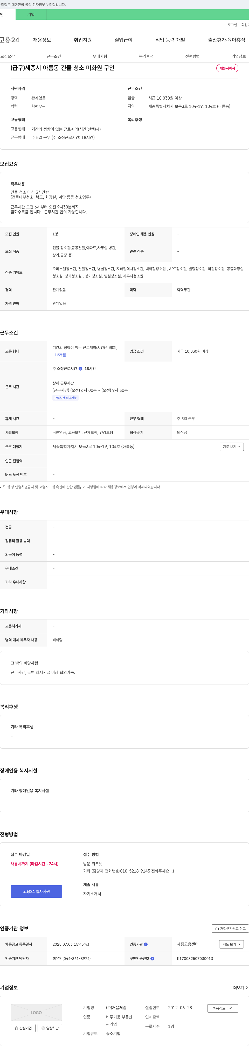This screenshot has width=249, height=1046.
Task: Jump to the 근무조건 section tab
Action: (54, 57)
